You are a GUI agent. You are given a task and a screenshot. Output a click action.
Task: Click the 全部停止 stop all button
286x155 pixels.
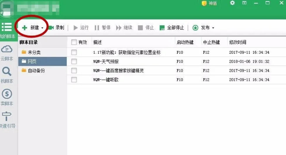tap(172, 28)
